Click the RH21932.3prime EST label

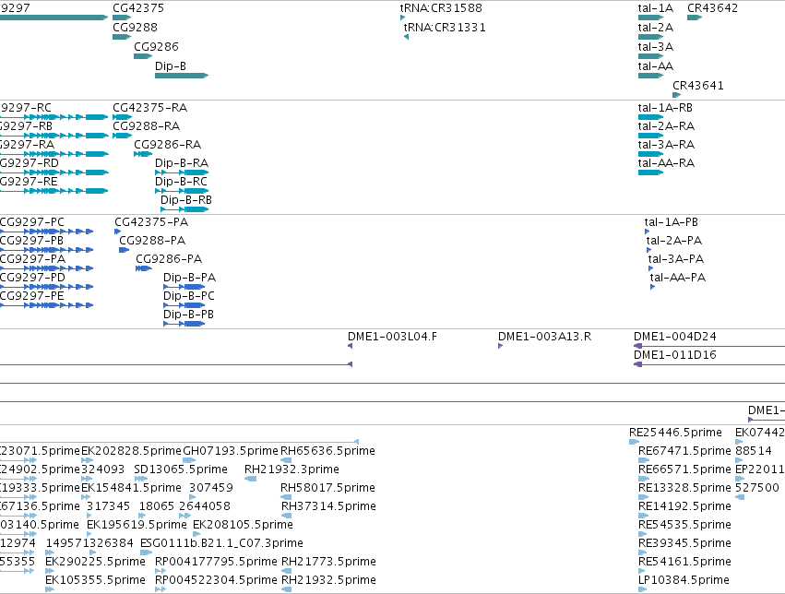(291, 469)
